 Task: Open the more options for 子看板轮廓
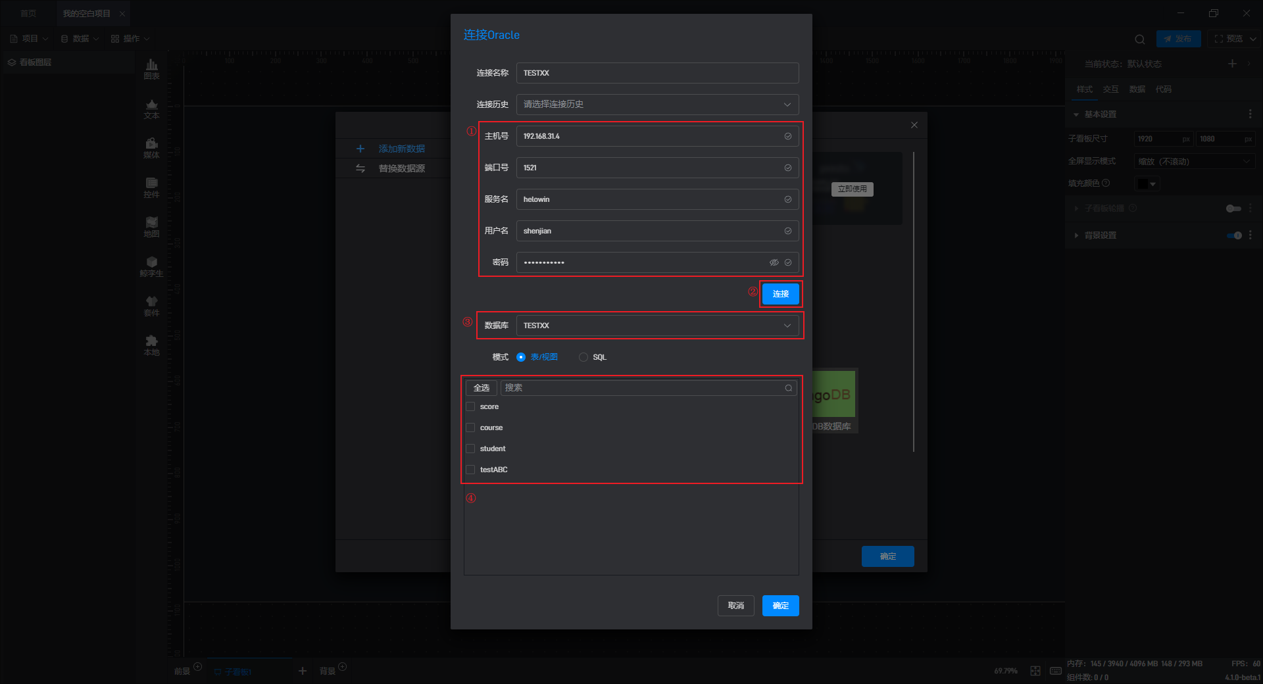[x=1250, y=208]
